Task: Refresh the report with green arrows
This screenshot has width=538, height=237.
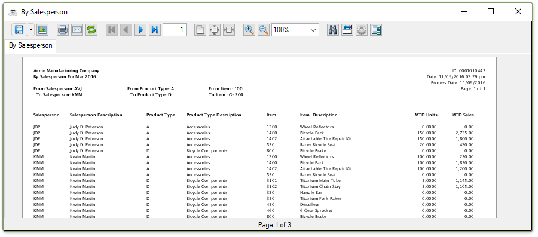Action: 91,30
